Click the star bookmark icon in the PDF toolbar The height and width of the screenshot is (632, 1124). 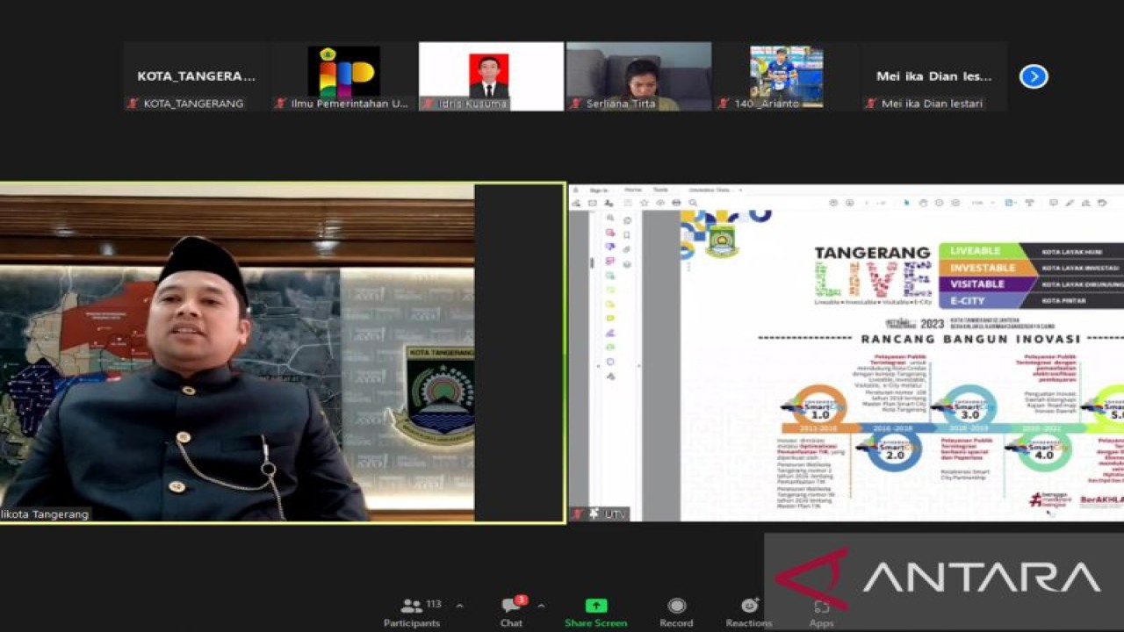tap(644, 203)
